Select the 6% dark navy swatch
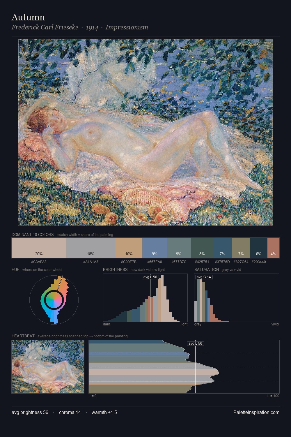The height and width of the screenshot is (437, 291). pyautogui.click(x=259, y=248)
